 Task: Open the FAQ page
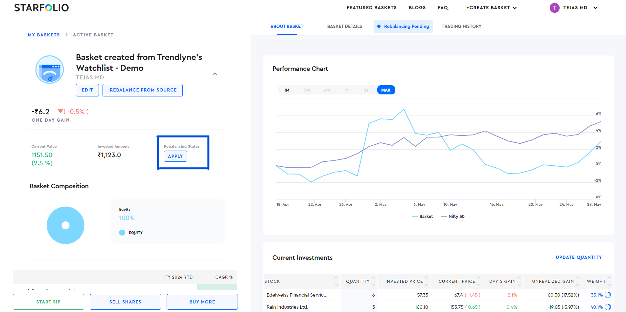(x=443, y=8)
